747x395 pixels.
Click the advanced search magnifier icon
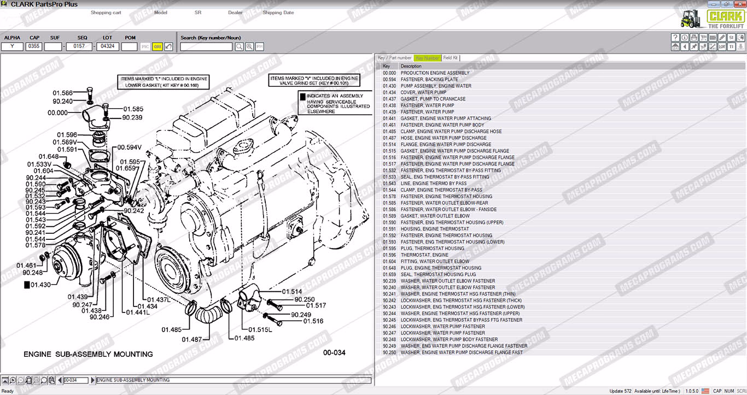[249, 47]
